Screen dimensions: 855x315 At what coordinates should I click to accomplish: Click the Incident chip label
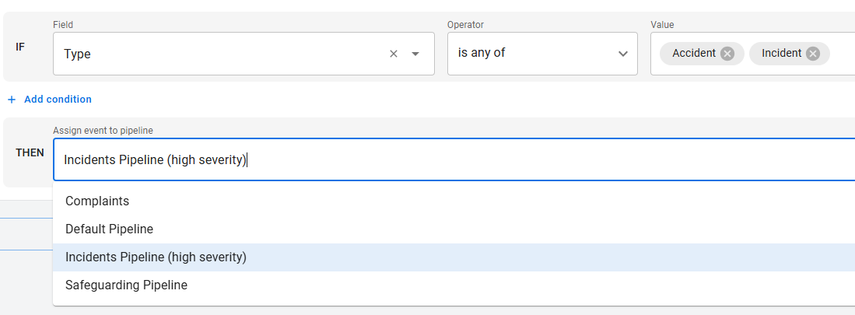[x=781, y=54]
